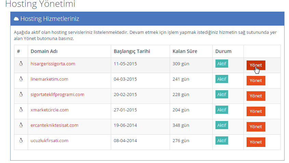
Task: Click remaining time 228 gün
Action: click(181, 95)
